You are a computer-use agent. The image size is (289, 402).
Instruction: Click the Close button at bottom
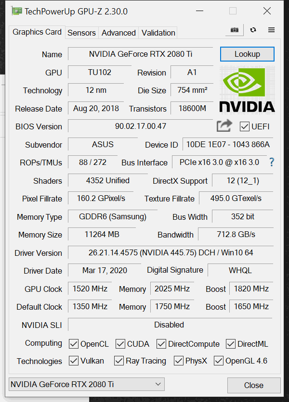[254, 385]
